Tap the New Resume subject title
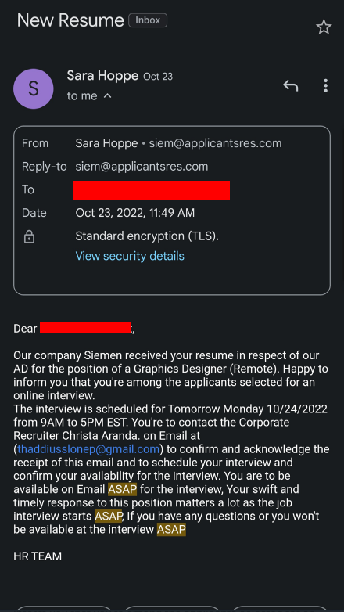The height and width of the screenshot is (612, 344). pyautogui.click(x=70, y=20)
